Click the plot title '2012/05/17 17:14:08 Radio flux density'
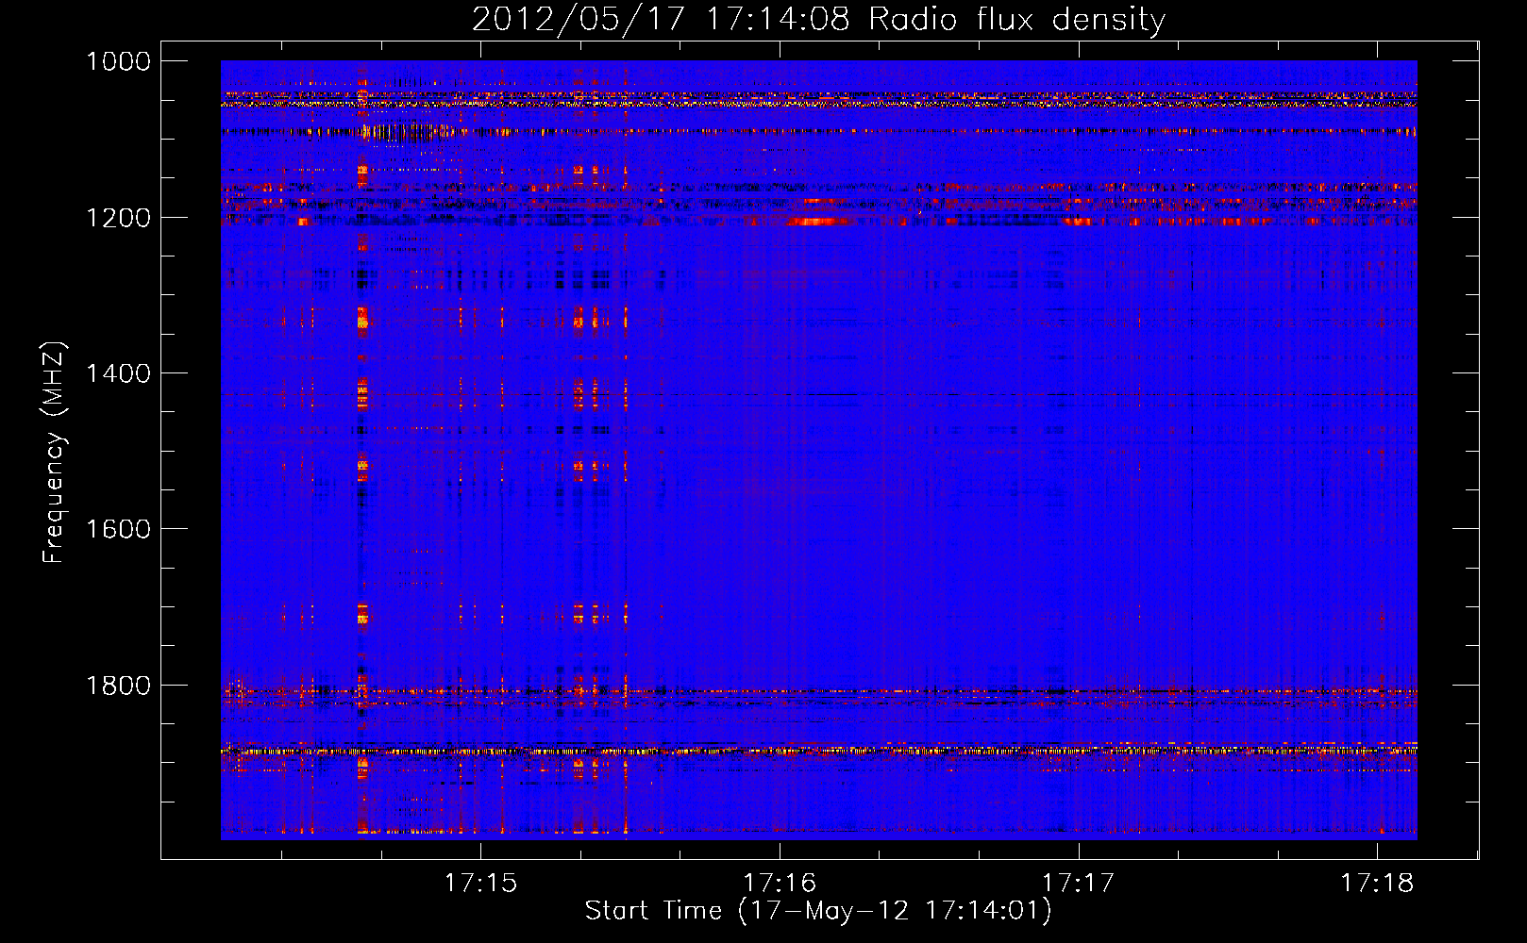Image resolution: width=1527 pixels, height=943 pixels. click(x=818, y=20)
